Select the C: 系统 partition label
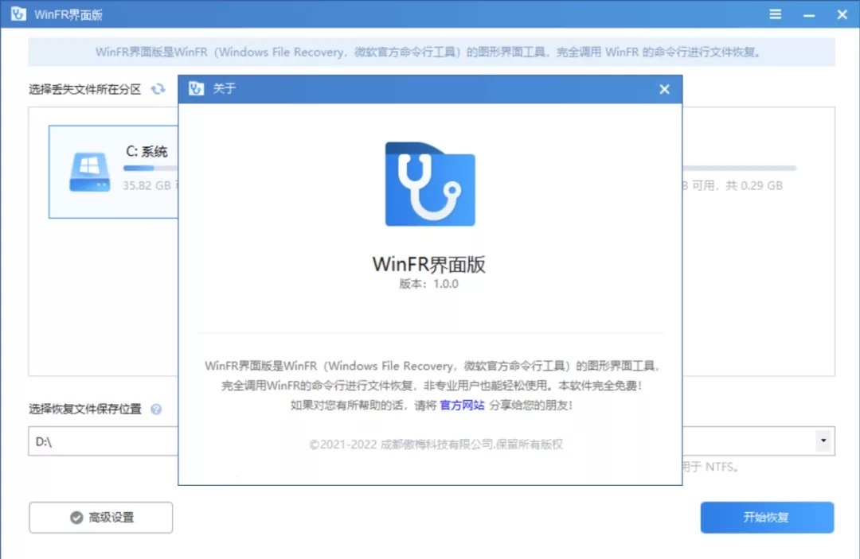860x559 pixels. pos(147,152)
